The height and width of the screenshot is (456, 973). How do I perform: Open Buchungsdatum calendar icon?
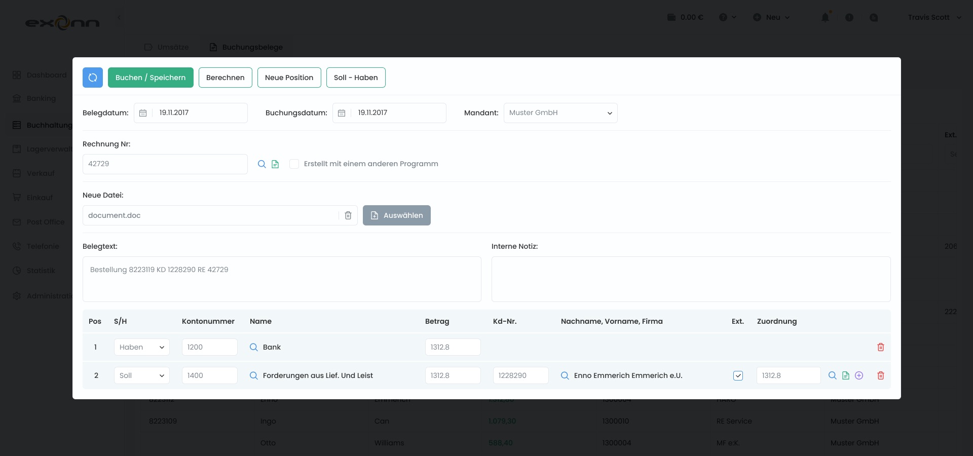[342, 113]
